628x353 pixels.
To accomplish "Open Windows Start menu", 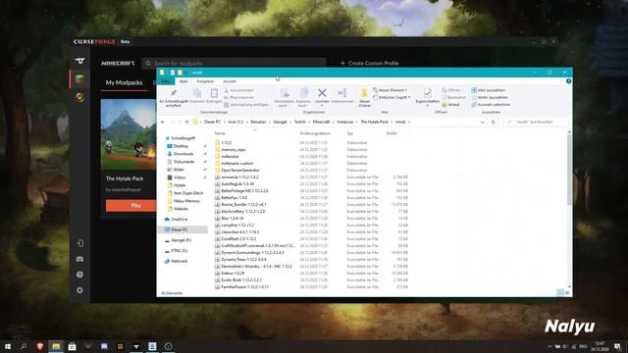I will 7,346.
